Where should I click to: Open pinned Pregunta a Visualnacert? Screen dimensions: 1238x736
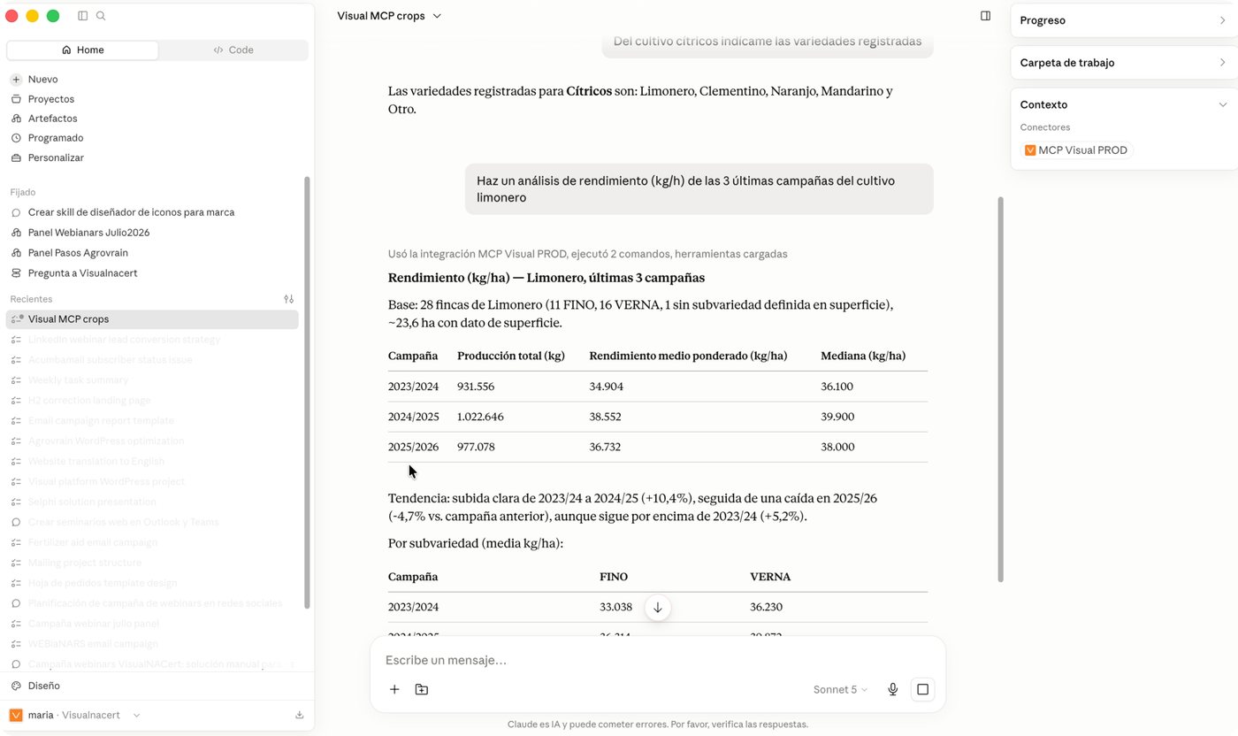point(82,273)
